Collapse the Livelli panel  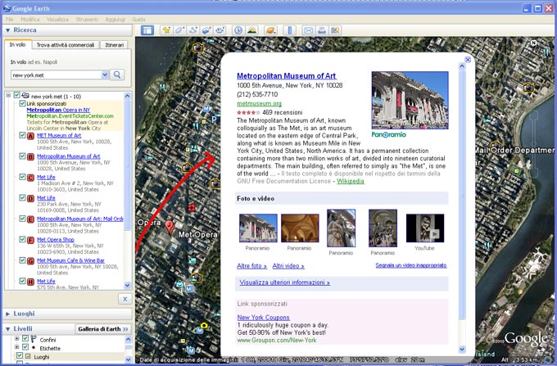click(8, 329)
